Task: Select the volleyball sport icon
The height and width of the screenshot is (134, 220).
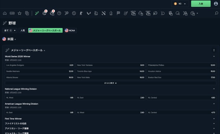Action: (x=74, y=13)
